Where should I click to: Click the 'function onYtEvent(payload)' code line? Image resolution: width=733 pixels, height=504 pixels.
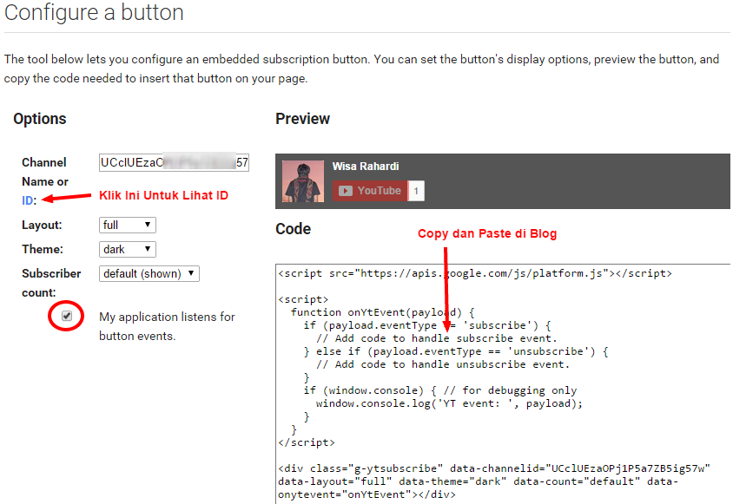point(383,312)
